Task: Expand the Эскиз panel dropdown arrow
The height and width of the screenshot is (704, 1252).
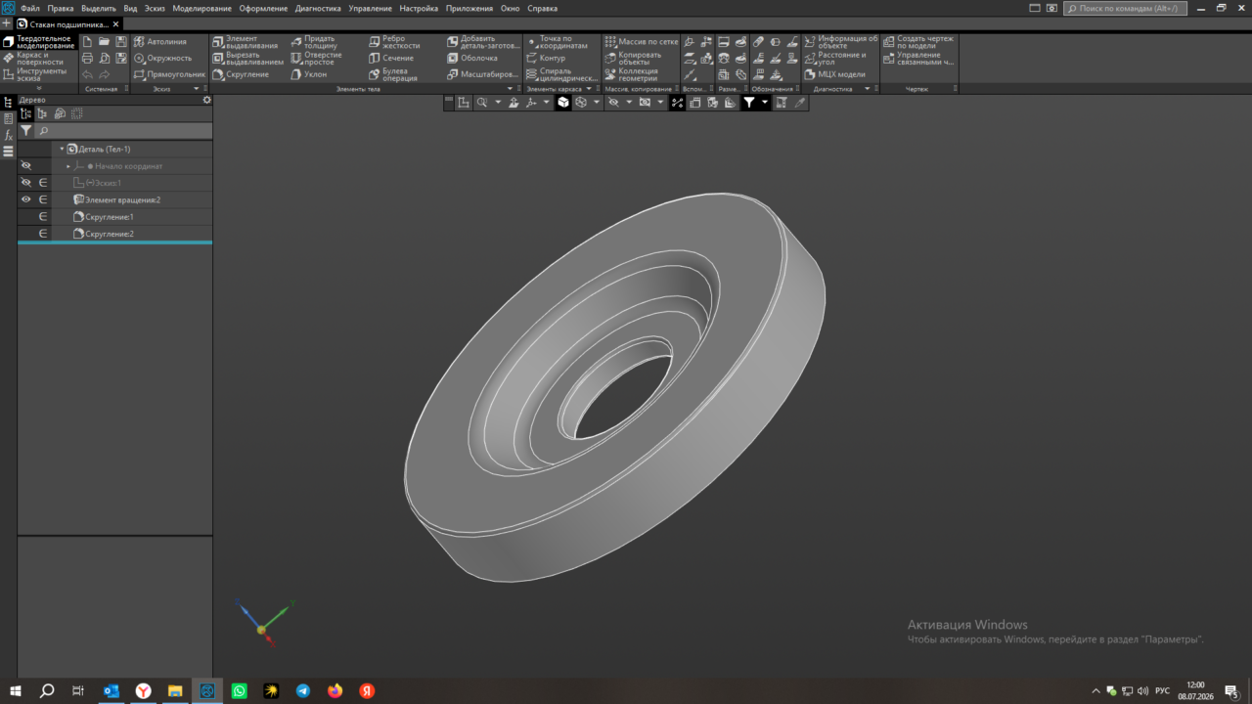Action: (x=196, y=89)
